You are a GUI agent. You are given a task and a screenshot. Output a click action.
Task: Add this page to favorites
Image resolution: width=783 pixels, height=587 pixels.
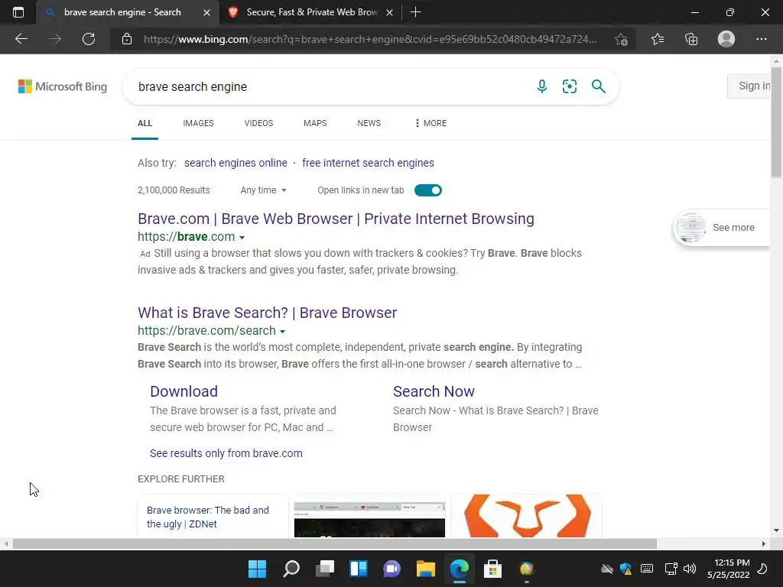[621, 39]
